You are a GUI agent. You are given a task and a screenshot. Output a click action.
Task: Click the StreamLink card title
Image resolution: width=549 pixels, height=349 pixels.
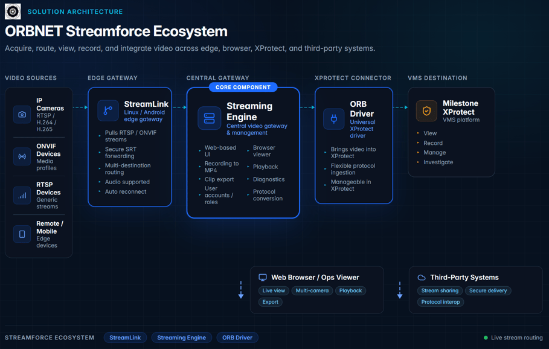pyautogui.click(x=146, y=104)
